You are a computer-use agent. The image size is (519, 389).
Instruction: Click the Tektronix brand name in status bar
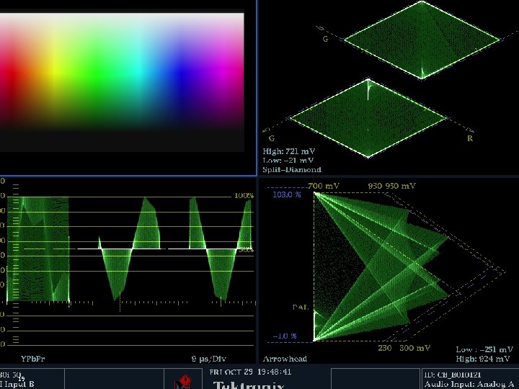(x=249, y=385)
